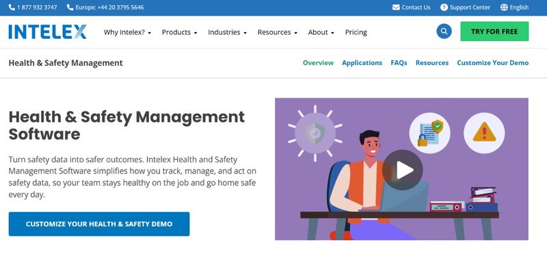Open Resources in the sub-navigation
Viewport: 547px width, 277px height.
[432, 63]
